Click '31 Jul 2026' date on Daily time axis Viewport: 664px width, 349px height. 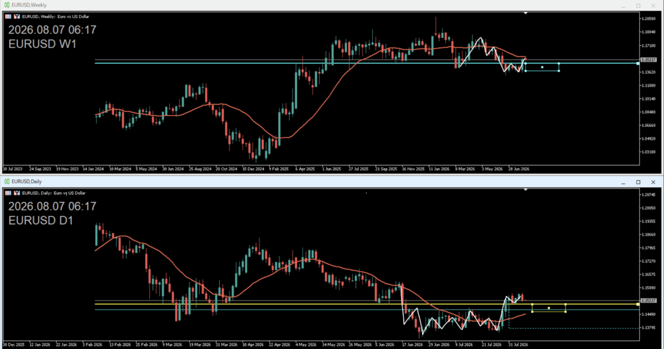pos(518,344)
